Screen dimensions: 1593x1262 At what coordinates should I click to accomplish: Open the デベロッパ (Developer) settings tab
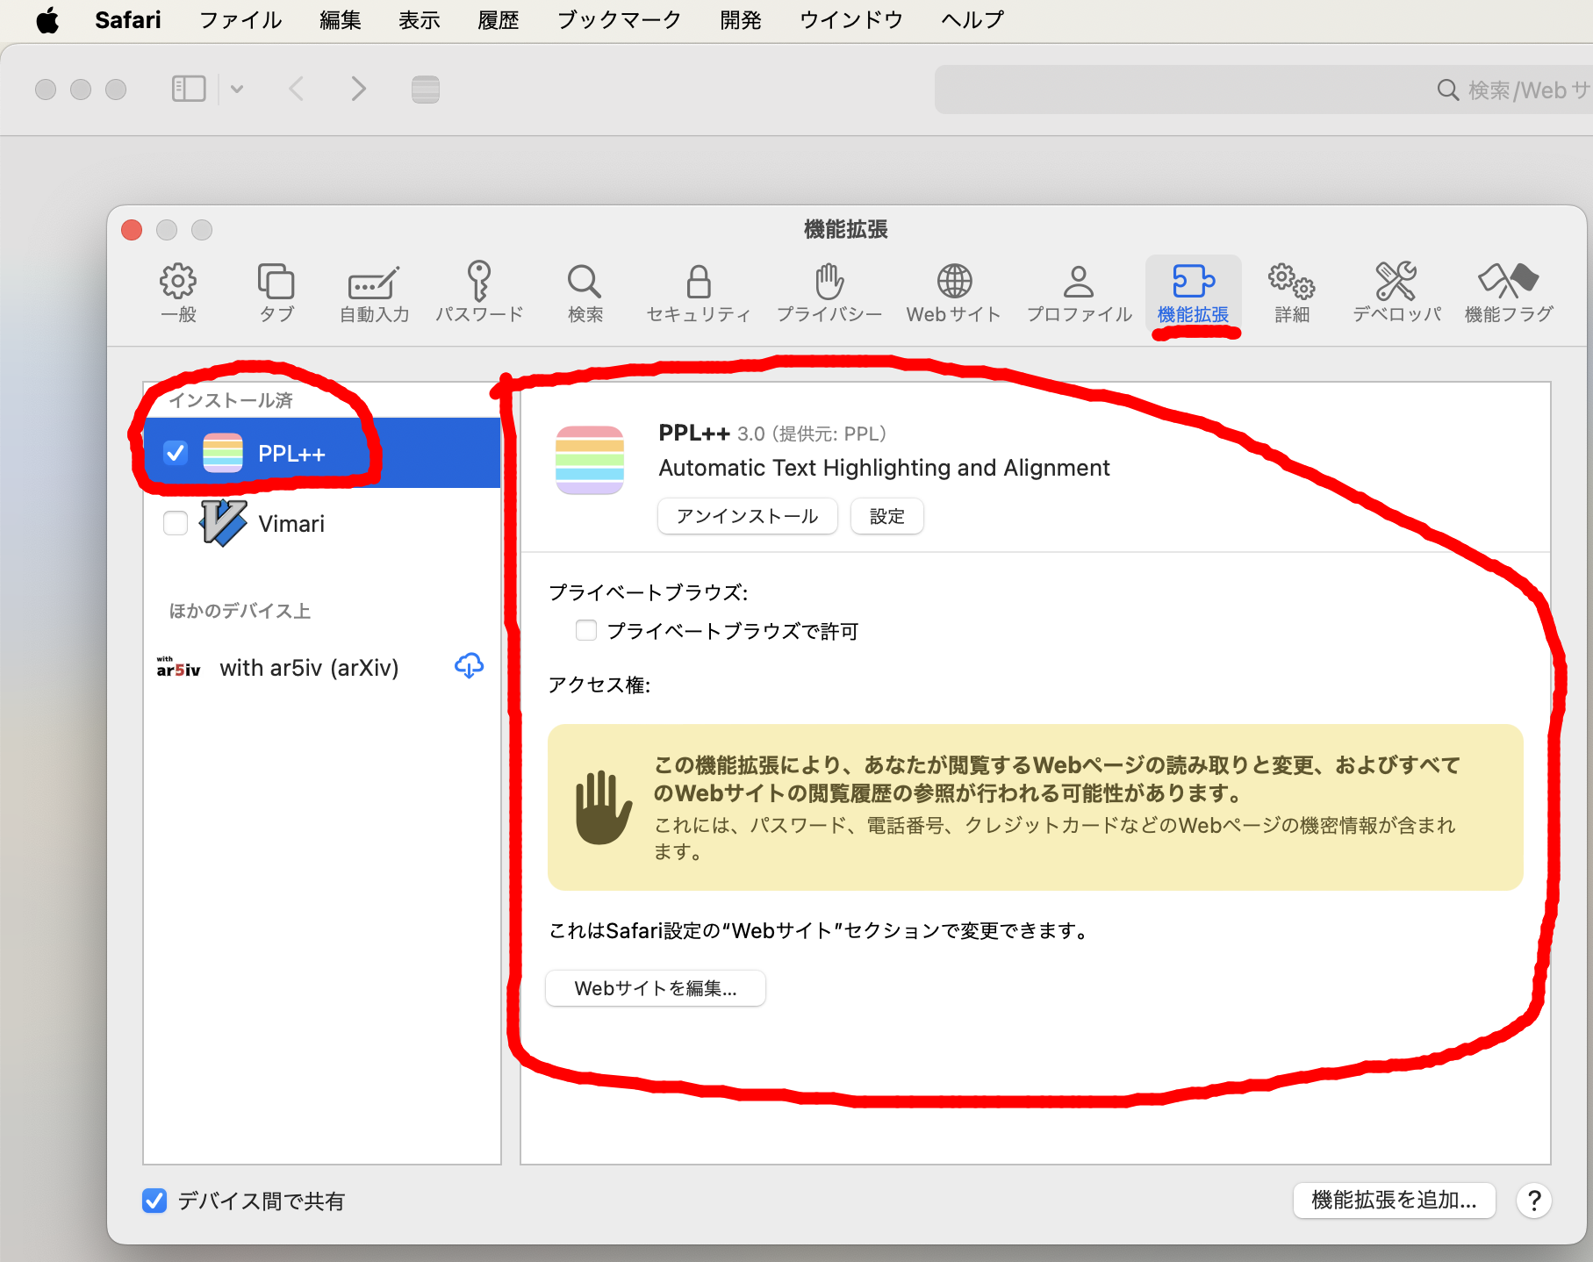pyautogui.click(x=1396, y=293)
